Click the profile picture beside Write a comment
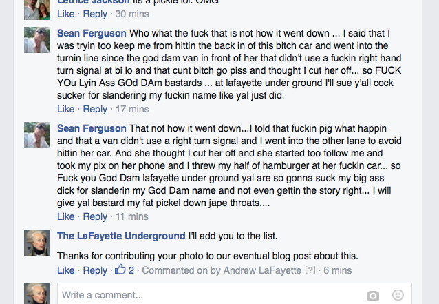Image resolution: width=439 pixels, height=304 pixels. pos(37,294)
